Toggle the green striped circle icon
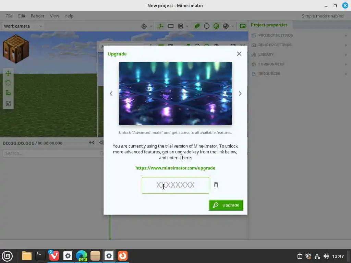 tap(216, 26)
